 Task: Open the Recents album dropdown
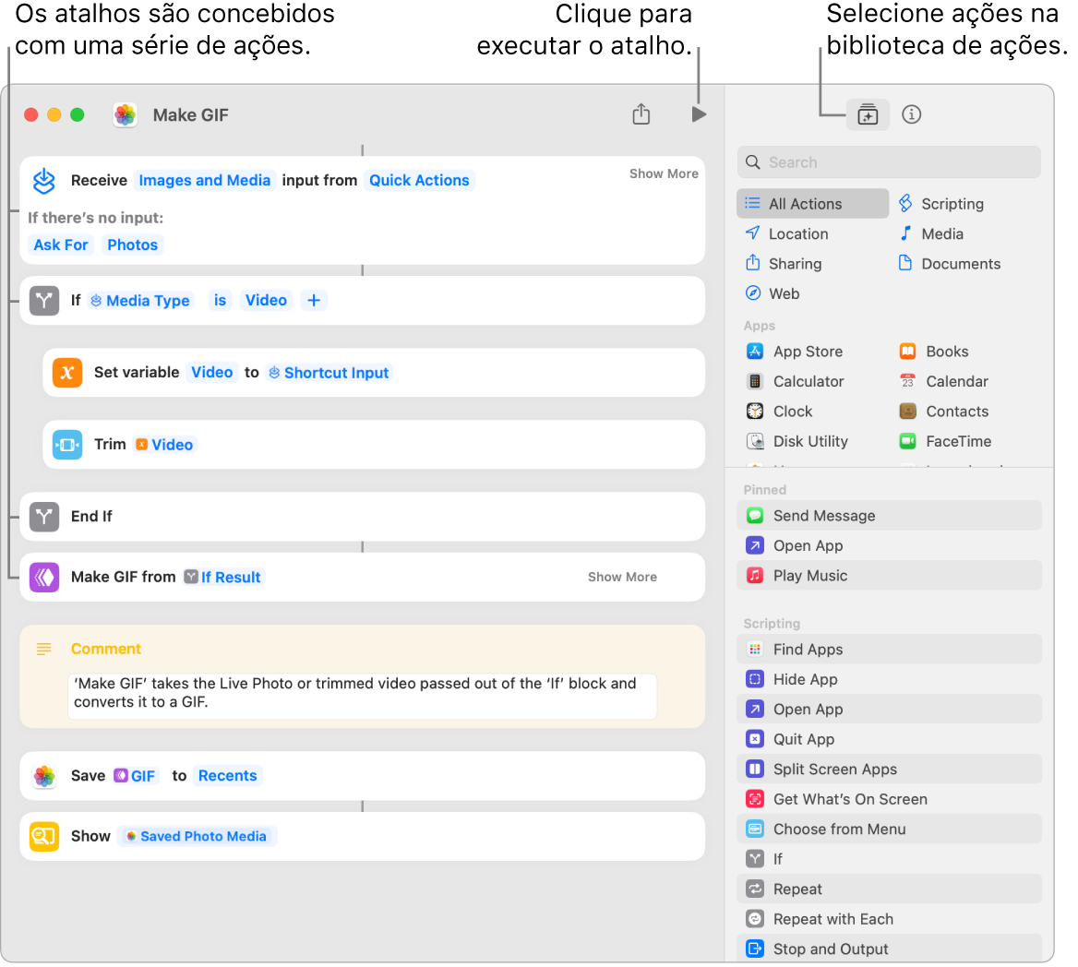(228, 776)
